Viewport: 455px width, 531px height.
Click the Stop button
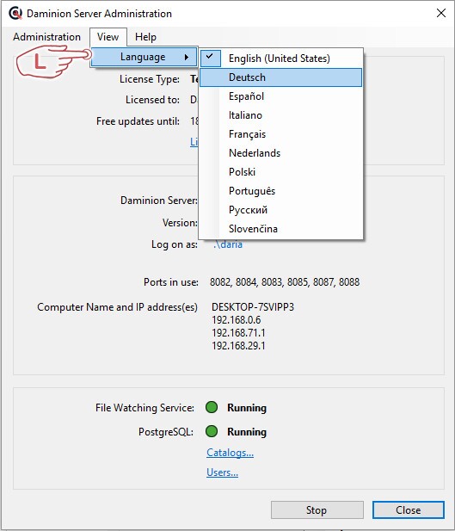(x=317, y=510)
